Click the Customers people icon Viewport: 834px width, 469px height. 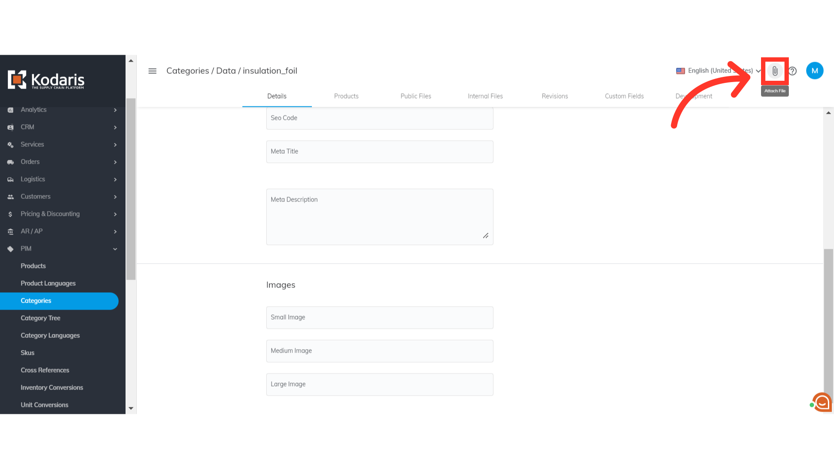pos(10,197)
